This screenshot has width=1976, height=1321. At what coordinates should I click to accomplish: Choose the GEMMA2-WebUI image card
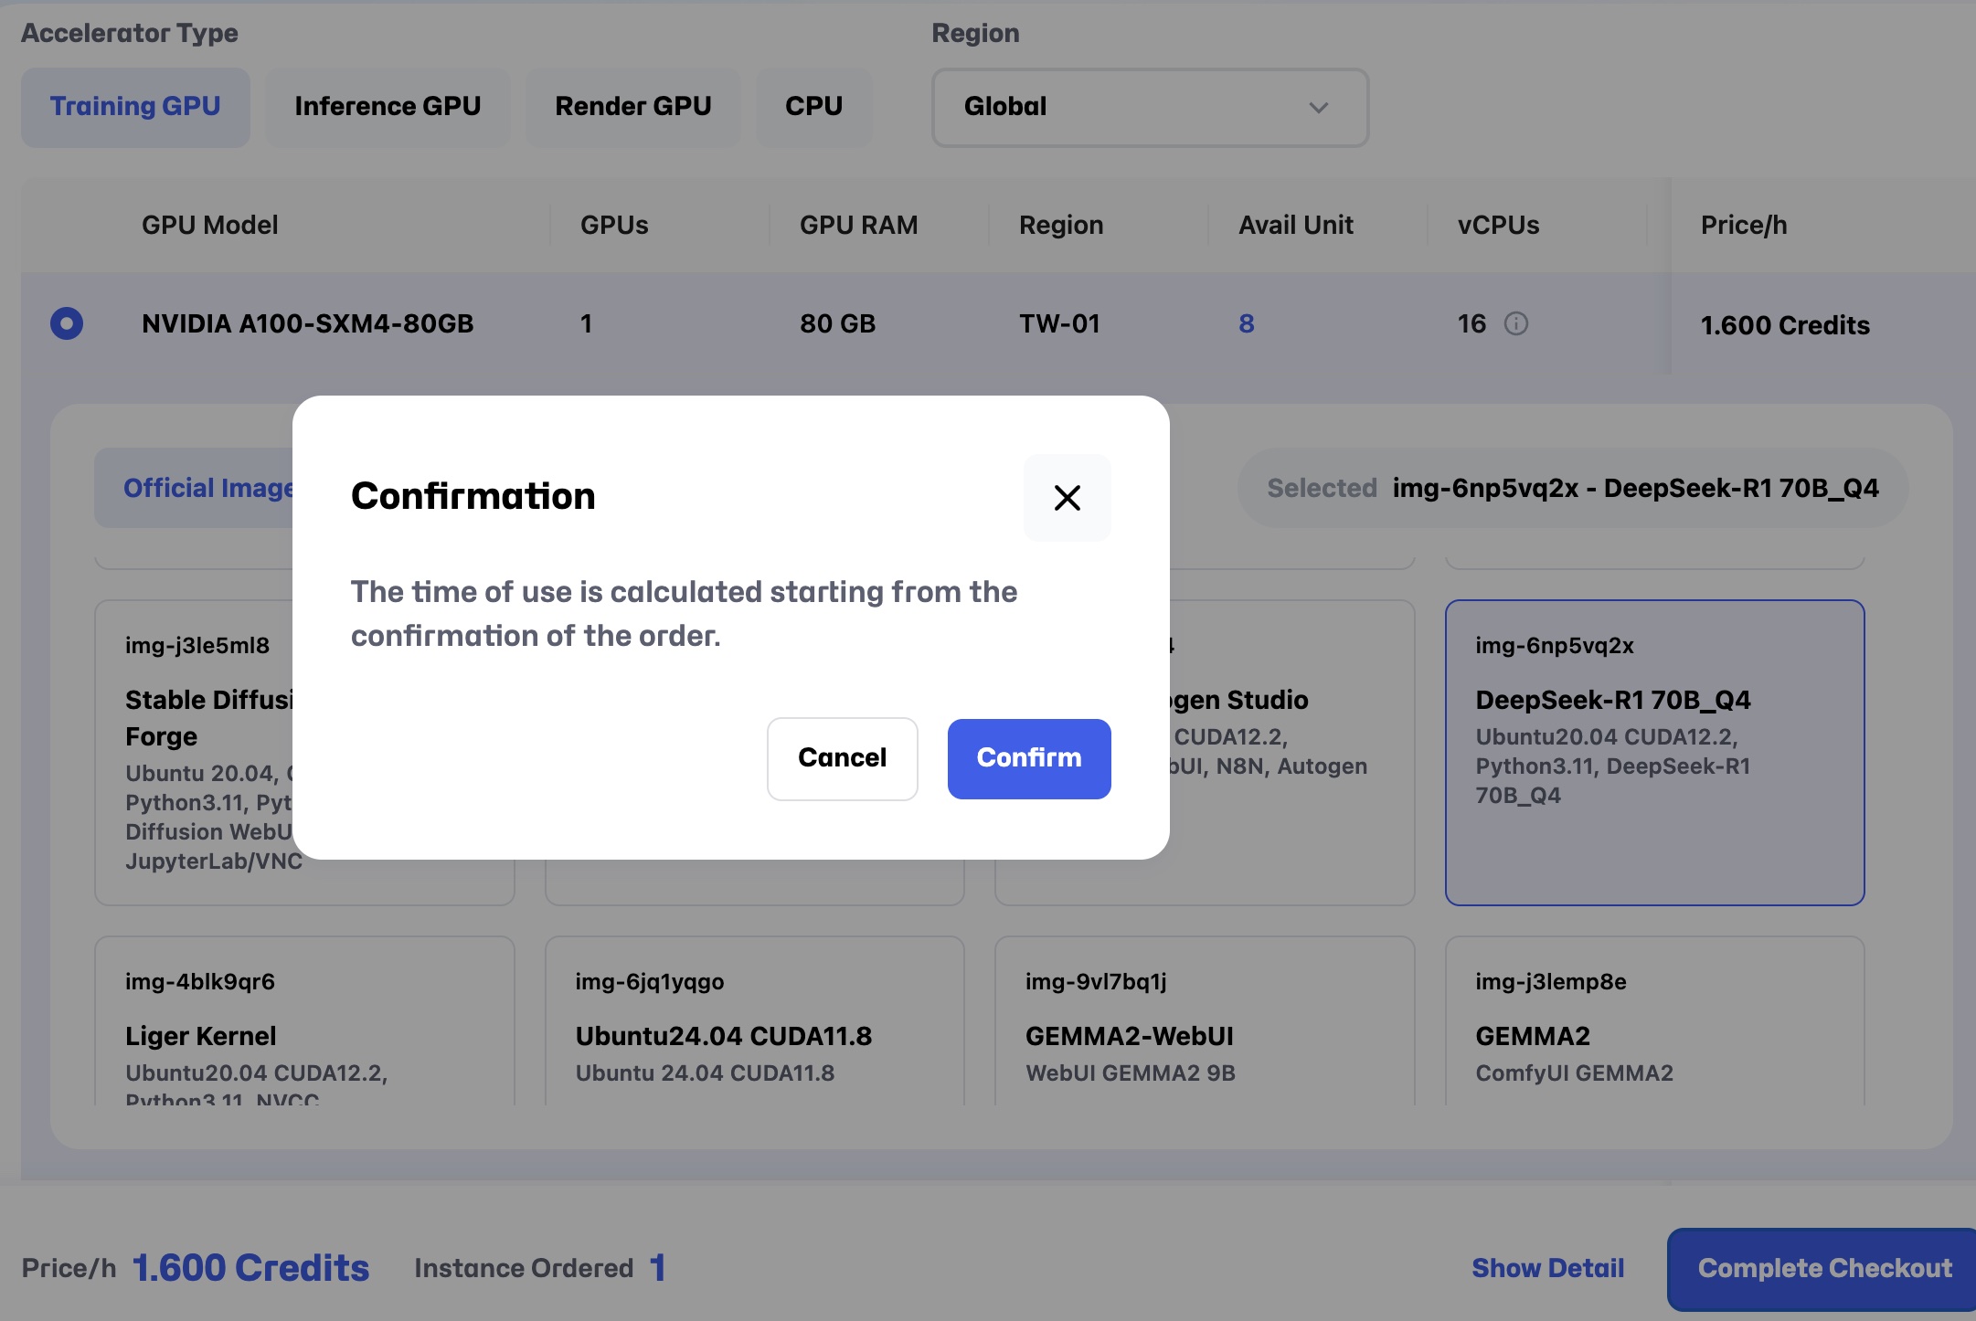click(1204, 1023)
